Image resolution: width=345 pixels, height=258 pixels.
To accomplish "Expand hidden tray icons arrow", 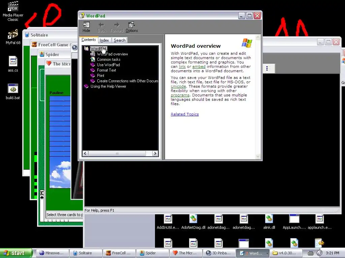I will (x=319, y=253).
